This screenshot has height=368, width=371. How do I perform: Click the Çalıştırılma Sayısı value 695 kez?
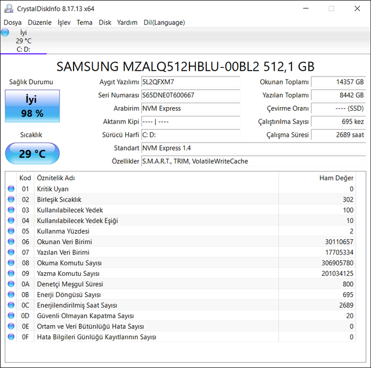(339, 122)
